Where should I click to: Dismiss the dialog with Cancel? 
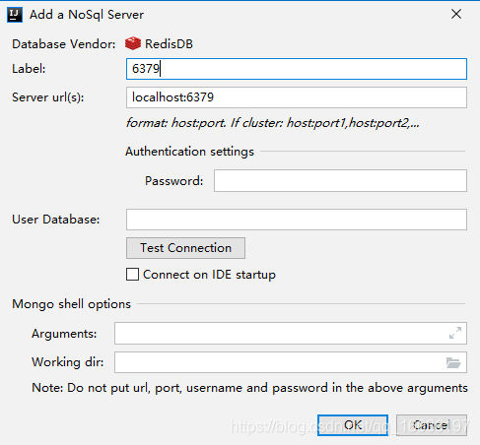pos(432,425)
